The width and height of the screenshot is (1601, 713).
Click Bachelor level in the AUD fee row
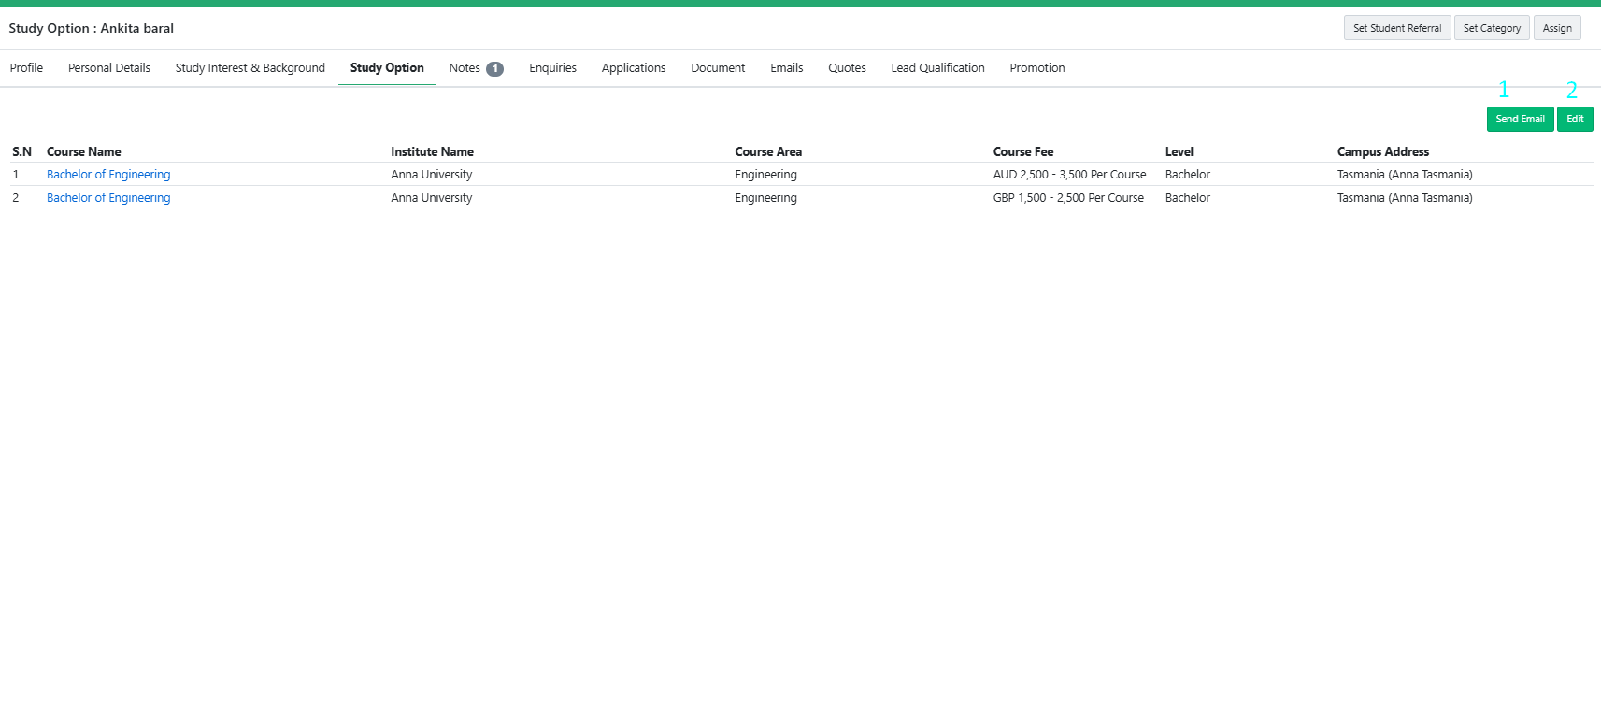click(1188, 175)
